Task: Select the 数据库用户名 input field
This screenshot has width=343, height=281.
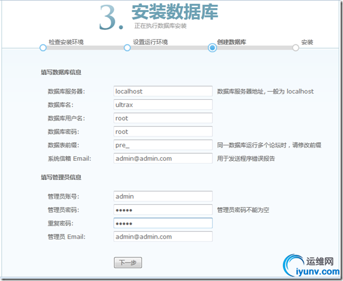Action: [x=163, y=118]
